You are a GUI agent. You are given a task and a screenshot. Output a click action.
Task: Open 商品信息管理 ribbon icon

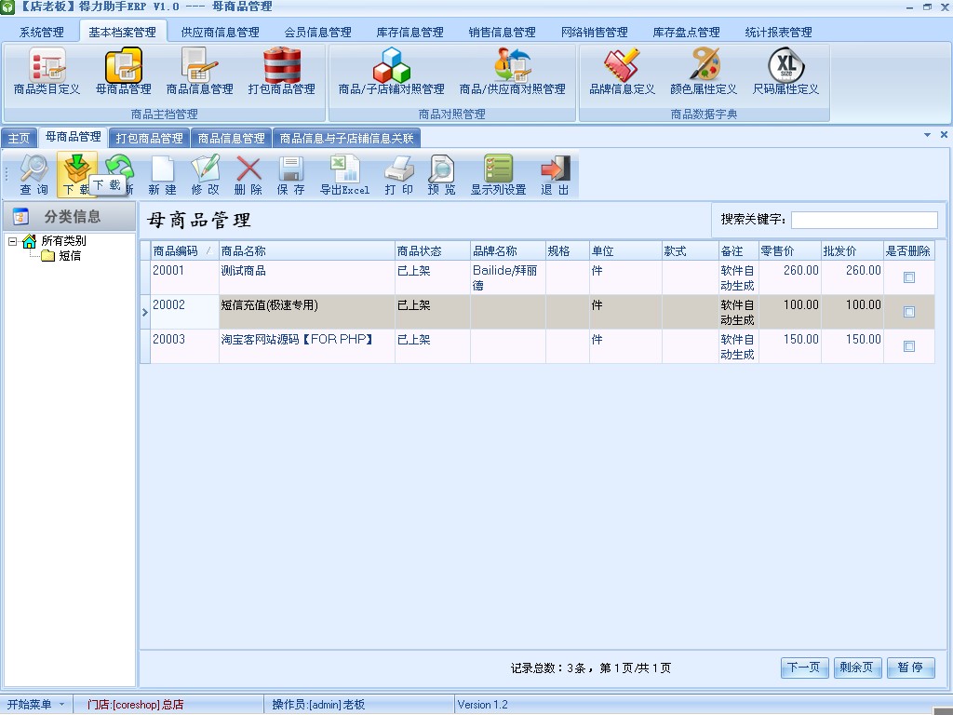(x=199, y=72)
